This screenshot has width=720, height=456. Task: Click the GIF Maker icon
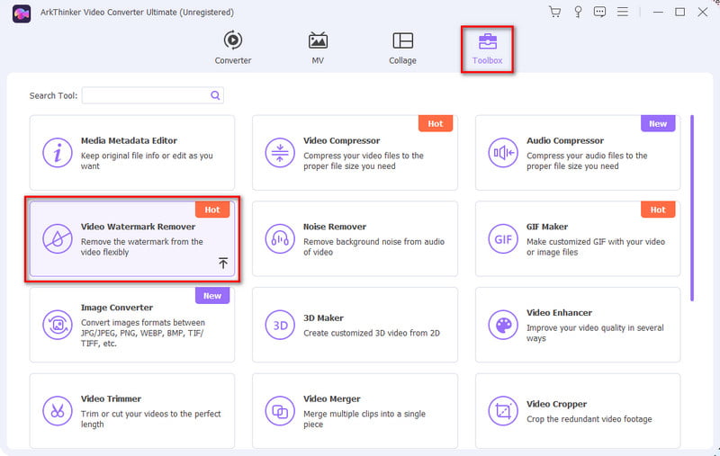503,238
